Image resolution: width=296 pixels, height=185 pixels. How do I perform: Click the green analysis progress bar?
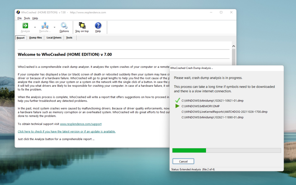pos(189,150)
